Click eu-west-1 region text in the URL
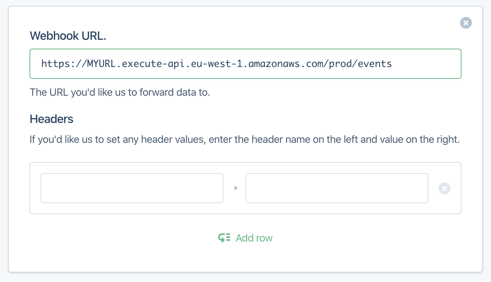The width and height of the screenshot is (491, 282). pos(217,64)
